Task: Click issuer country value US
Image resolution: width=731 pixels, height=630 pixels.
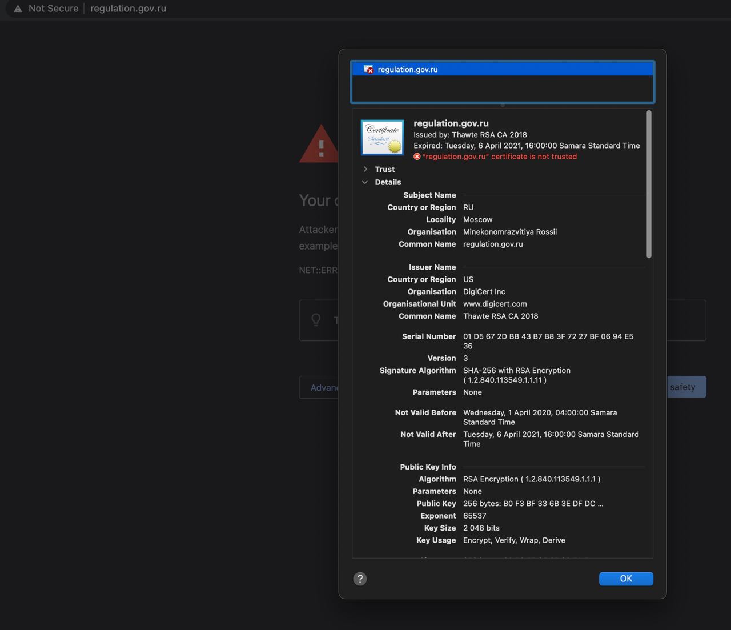Action: tap(468, 279)
